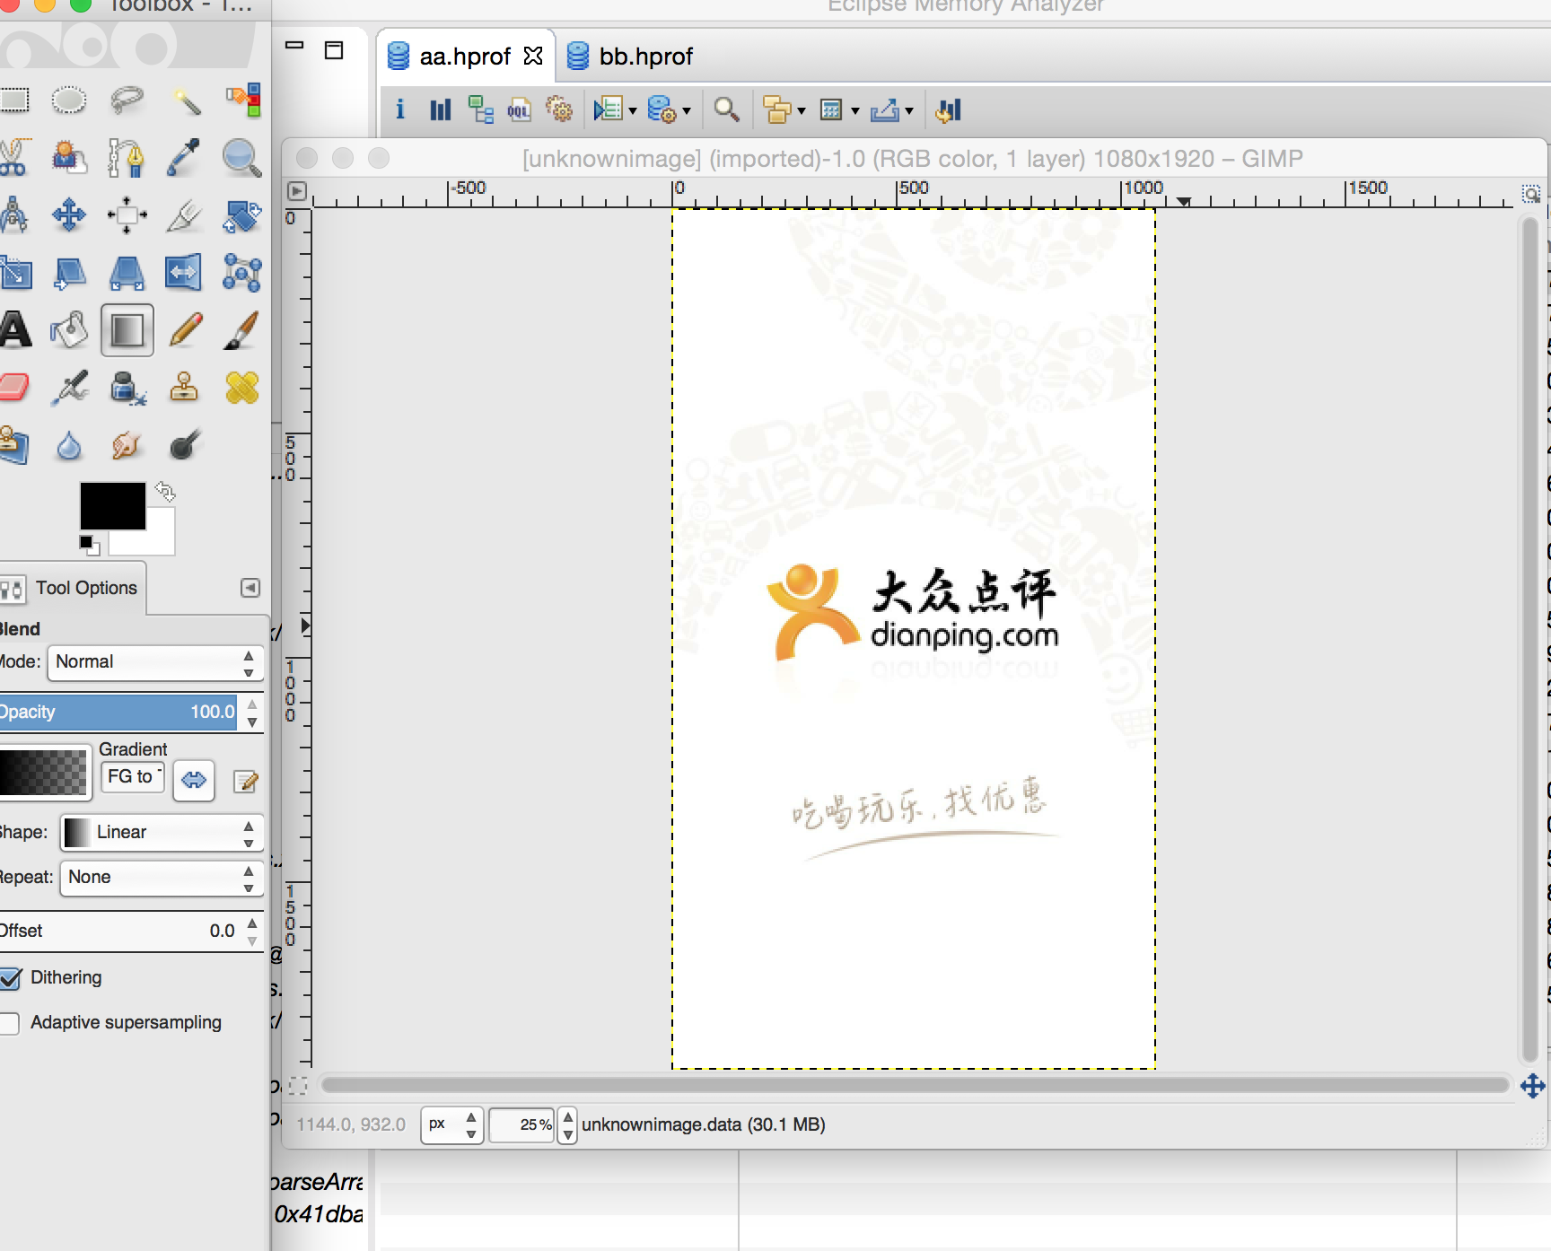1551x1251 pixels.
Task: Expand the Query Browser dropdown arrow
Action: click(687, 110)
